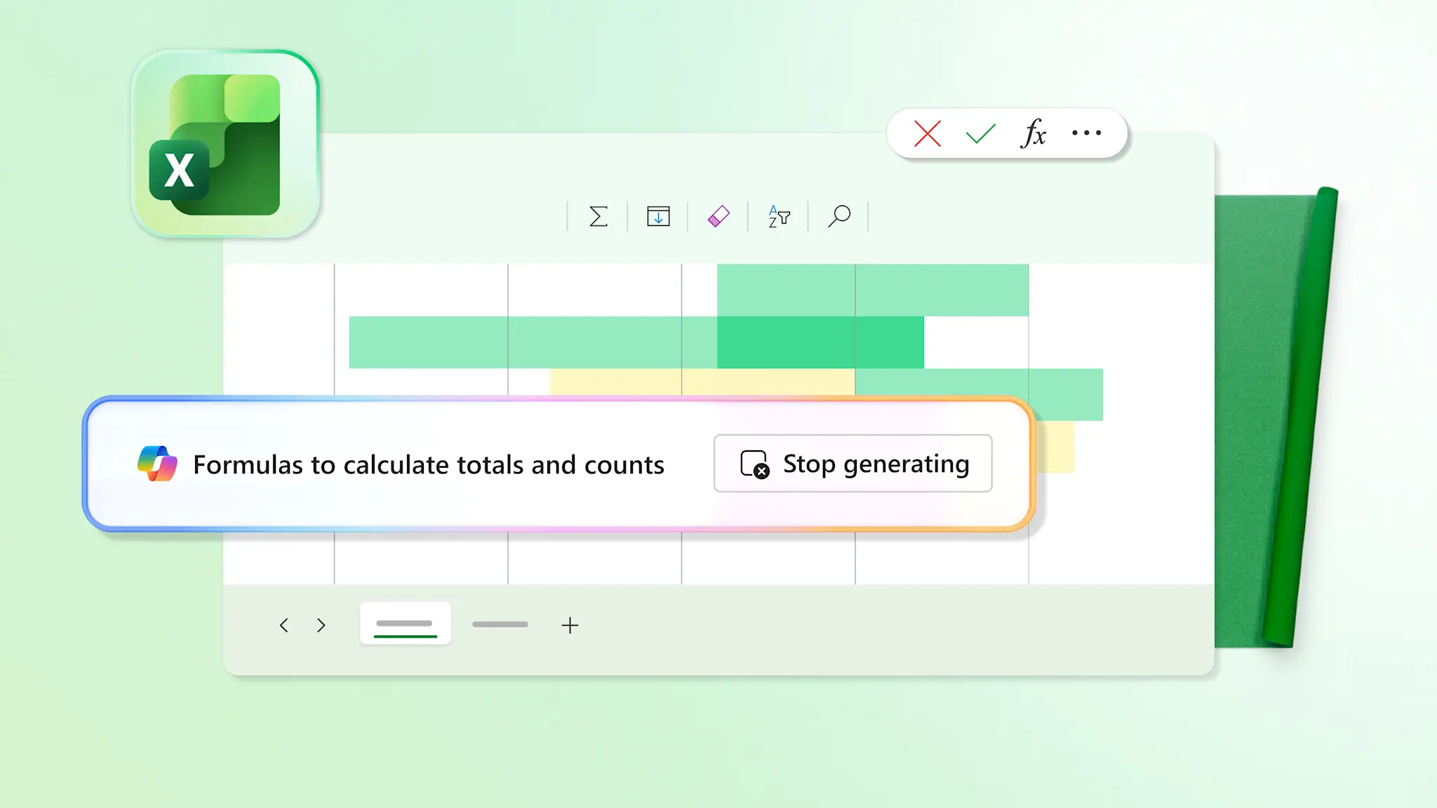Image resolution: width=1437 pixels, height=808 pixels.
Task: Click the stop icon inside Stop generating
Action: pos(755,464)
